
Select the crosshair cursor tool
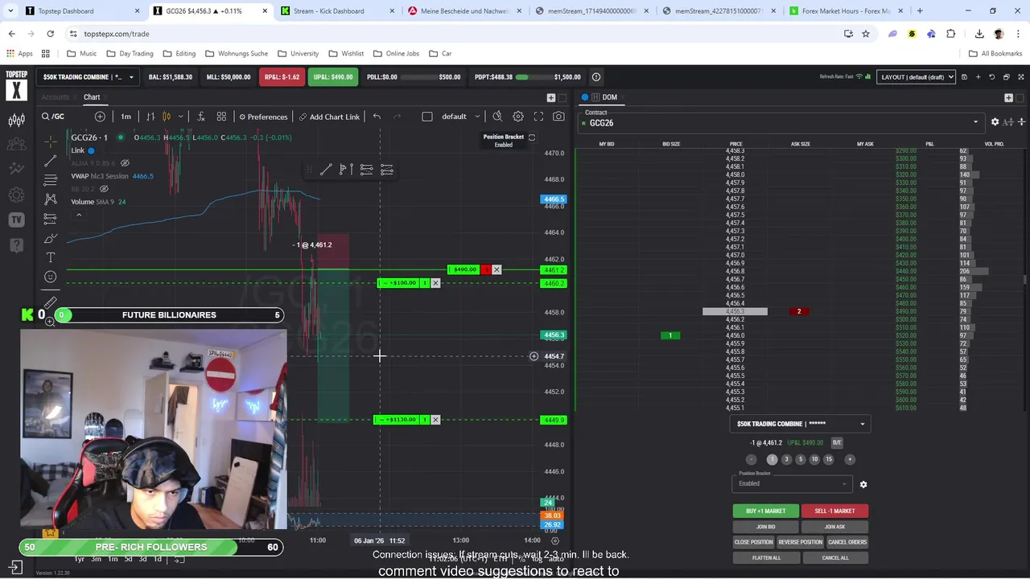[51, 142]
